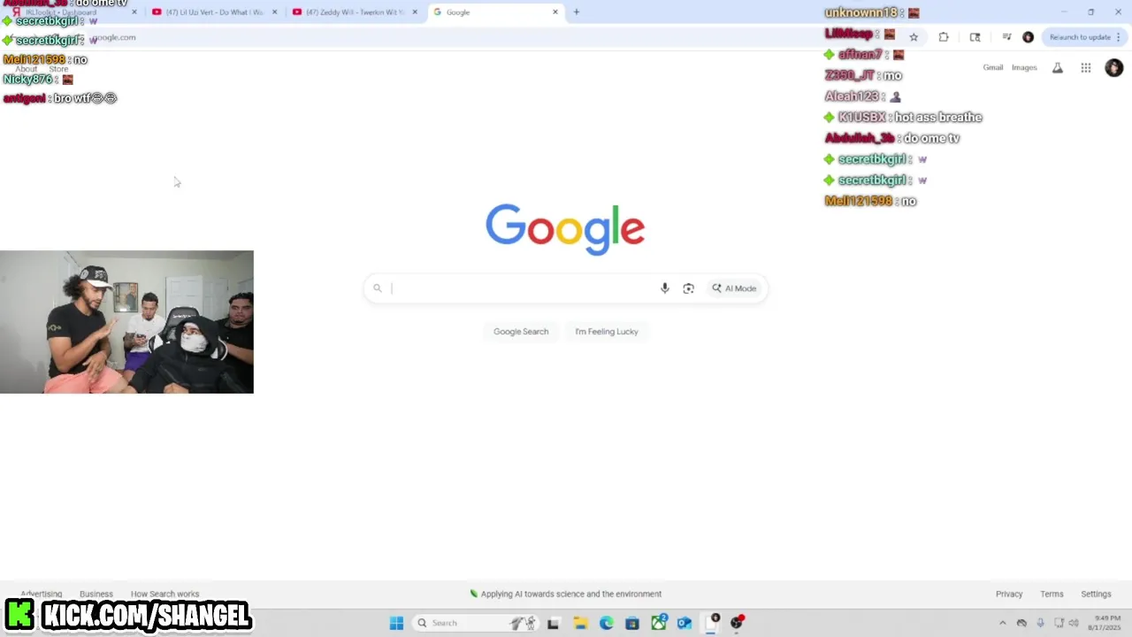Viewport: 1132px width, 637px height.
Task: Open AI Mode in the search box
Action: tap(734, 288)
